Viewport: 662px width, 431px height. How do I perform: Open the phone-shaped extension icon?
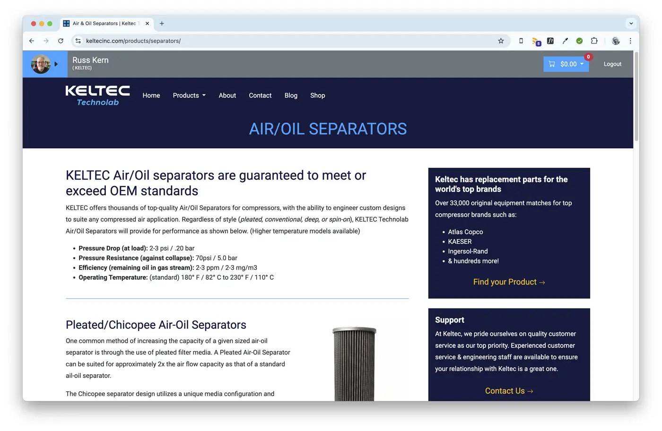coord(521,41)
